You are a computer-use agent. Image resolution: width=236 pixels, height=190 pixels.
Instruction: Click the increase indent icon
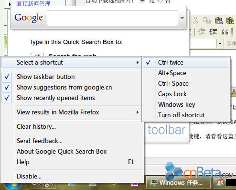click(213, 32)
